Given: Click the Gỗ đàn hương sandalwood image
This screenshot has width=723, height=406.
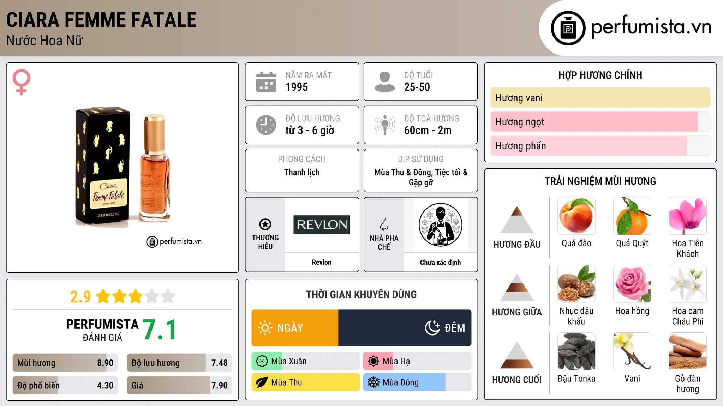Looking at the screenshot, I should tap(688, 351).
